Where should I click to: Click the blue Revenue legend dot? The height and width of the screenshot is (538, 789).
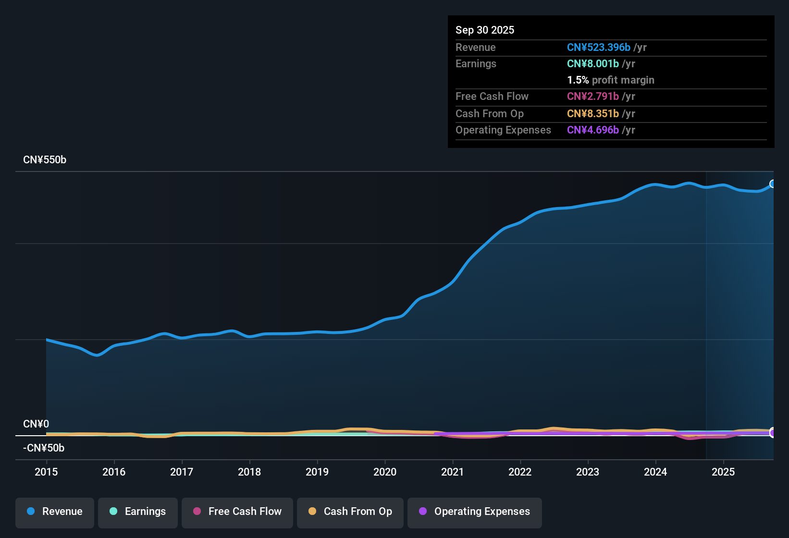(x=30, y=512)
